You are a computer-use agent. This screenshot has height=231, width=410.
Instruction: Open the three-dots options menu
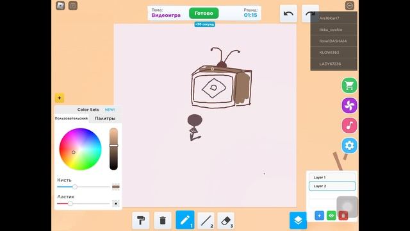[350, 6]
